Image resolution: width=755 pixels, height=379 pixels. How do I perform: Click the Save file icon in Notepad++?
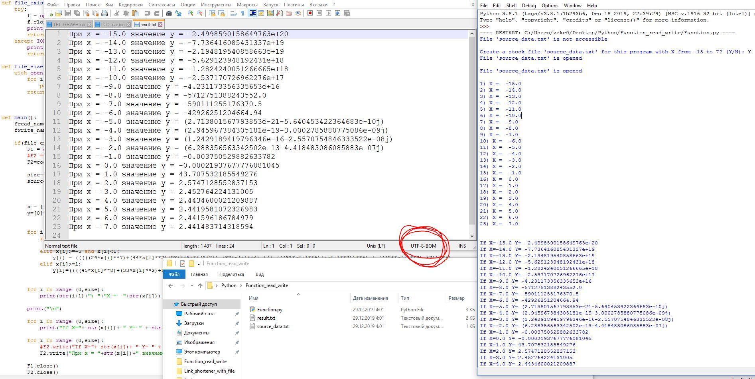(x=68, y=13)
